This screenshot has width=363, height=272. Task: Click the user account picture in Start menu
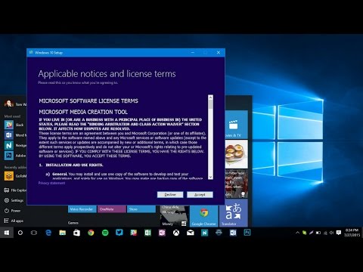[x=9, y=104]
